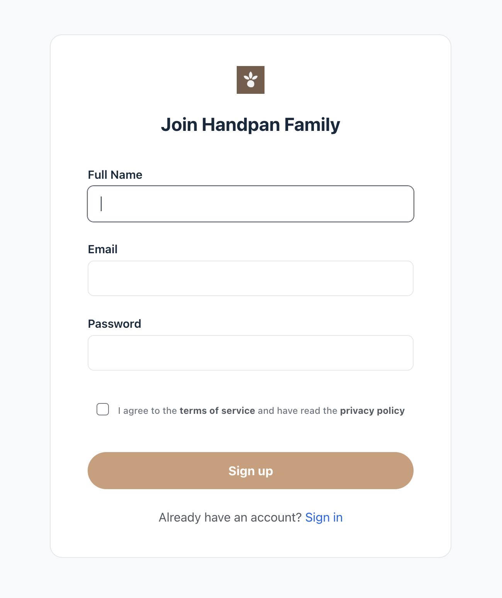Click the Full Name field label
The width and height of the screenshot is (502, 598).
point(115,175)
